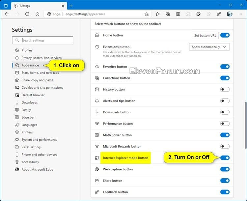Open Settings and more ellipsis menu
247x201 pixels.
click(x=240, y=14)
